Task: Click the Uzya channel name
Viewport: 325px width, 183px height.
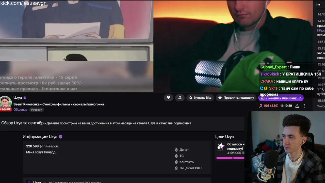Action: (18, 98)
